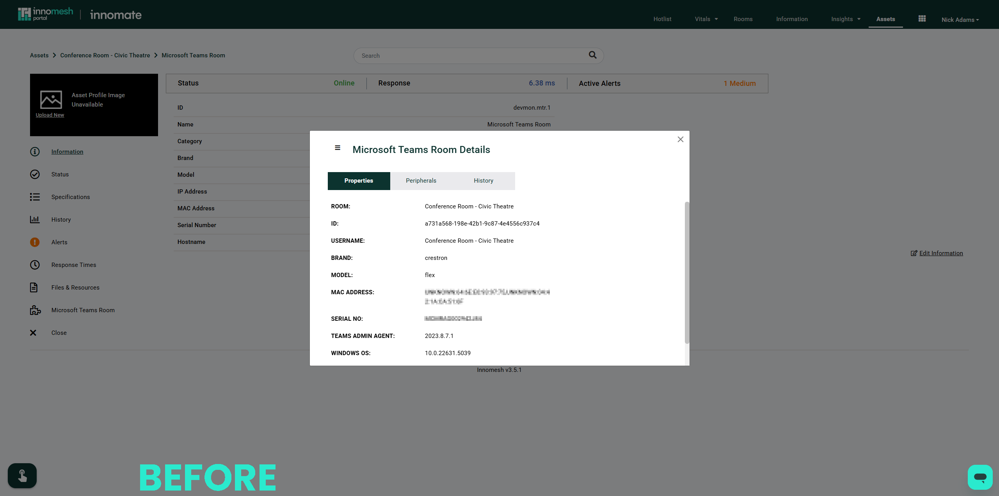This screenshot has width=999, height=496.
Task: Open Files & Resources in the sidebar
Action: point(76,288)
